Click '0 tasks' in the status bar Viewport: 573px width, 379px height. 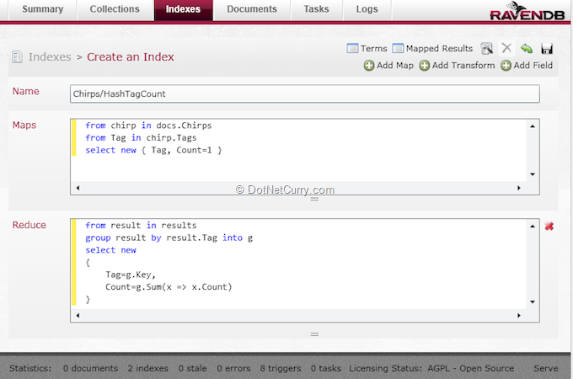tap(325, 368)
